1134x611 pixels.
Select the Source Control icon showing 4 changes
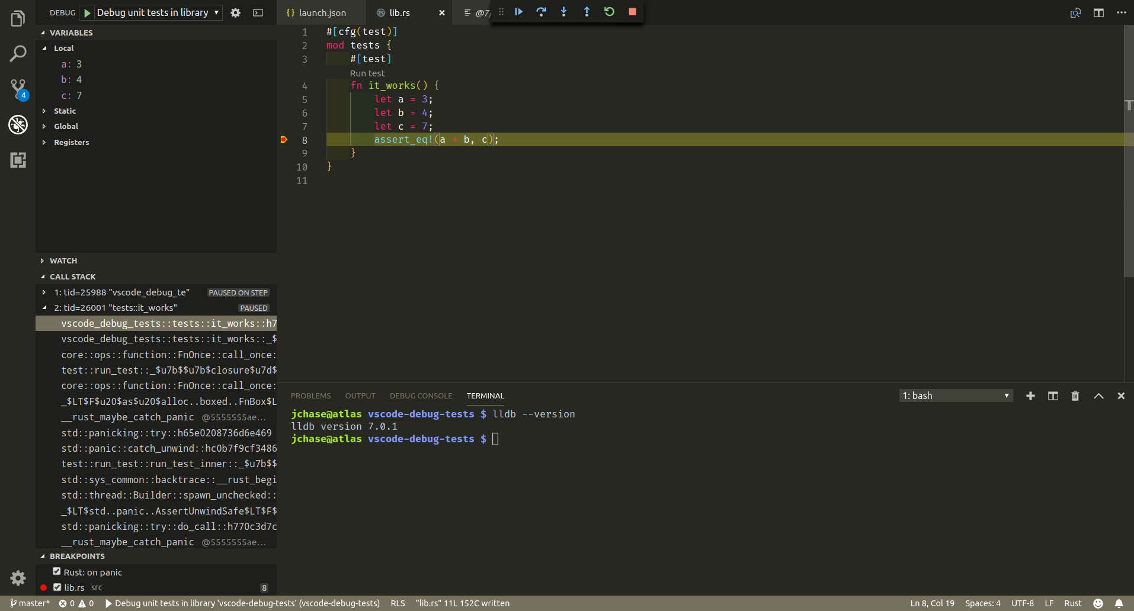coord(17,89)
